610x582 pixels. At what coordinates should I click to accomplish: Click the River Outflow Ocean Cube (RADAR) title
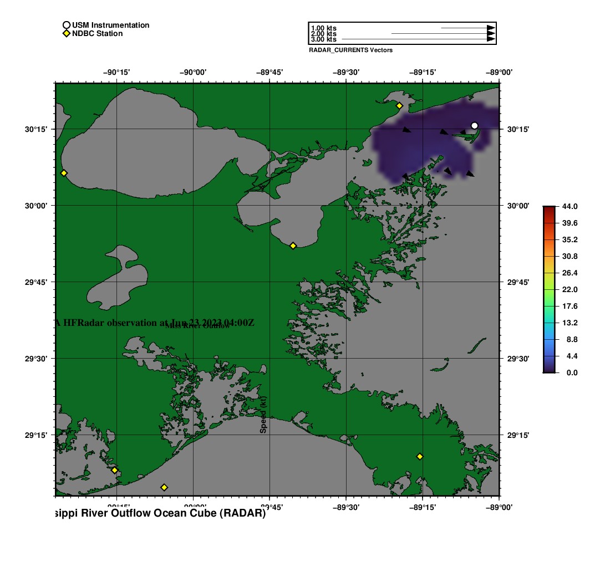click(161, 513)
